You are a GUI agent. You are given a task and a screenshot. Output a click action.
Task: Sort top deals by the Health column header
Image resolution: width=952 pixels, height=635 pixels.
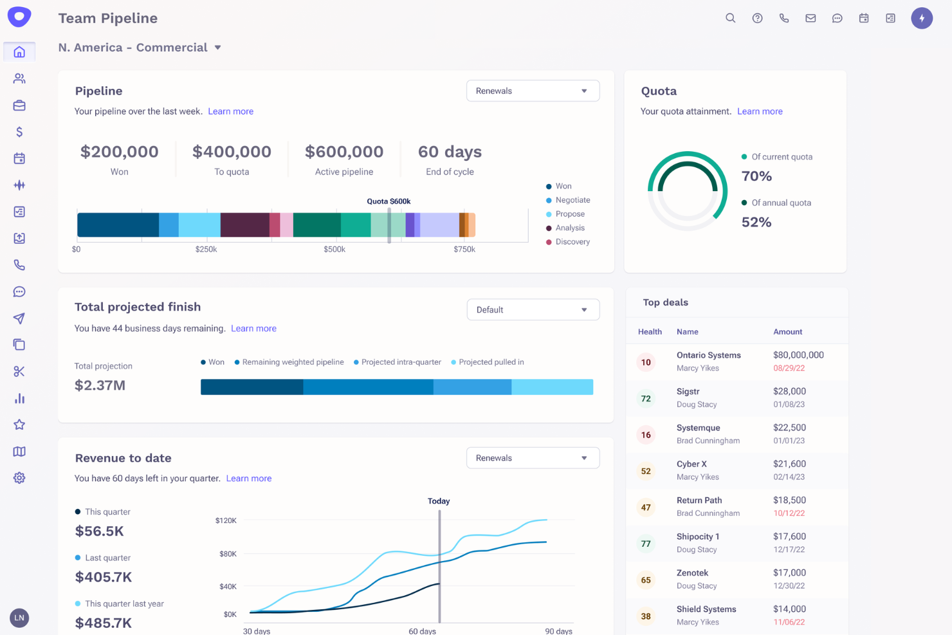tap(650, 332)
